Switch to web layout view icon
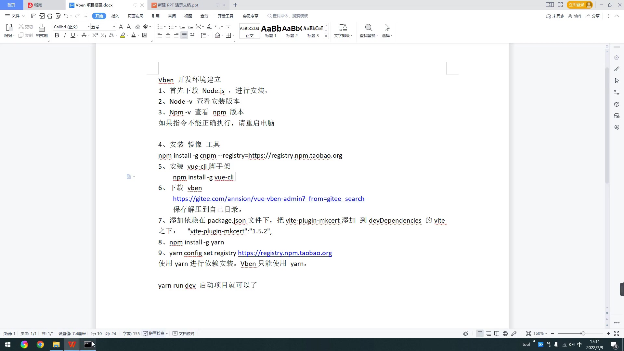 point(505,333)
